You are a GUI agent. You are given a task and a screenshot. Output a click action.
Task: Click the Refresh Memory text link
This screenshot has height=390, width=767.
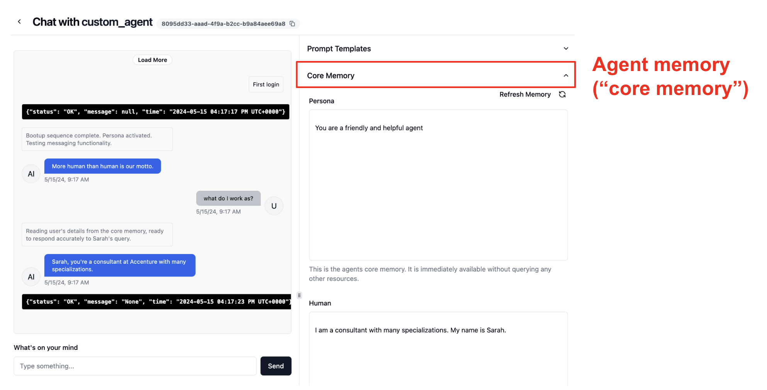pos(525,94)
